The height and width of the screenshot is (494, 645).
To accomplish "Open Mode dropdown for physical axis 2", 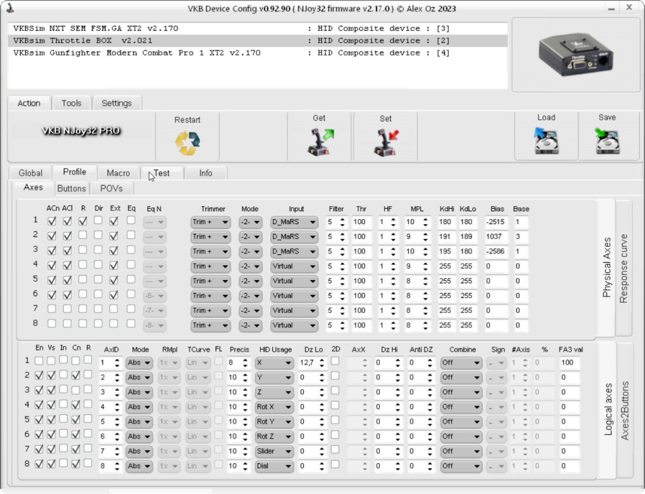I will [x=250, y=237].
